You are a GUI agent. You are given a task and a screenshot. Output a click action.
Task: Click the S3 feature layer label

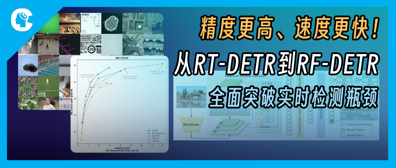click(215, 132)
